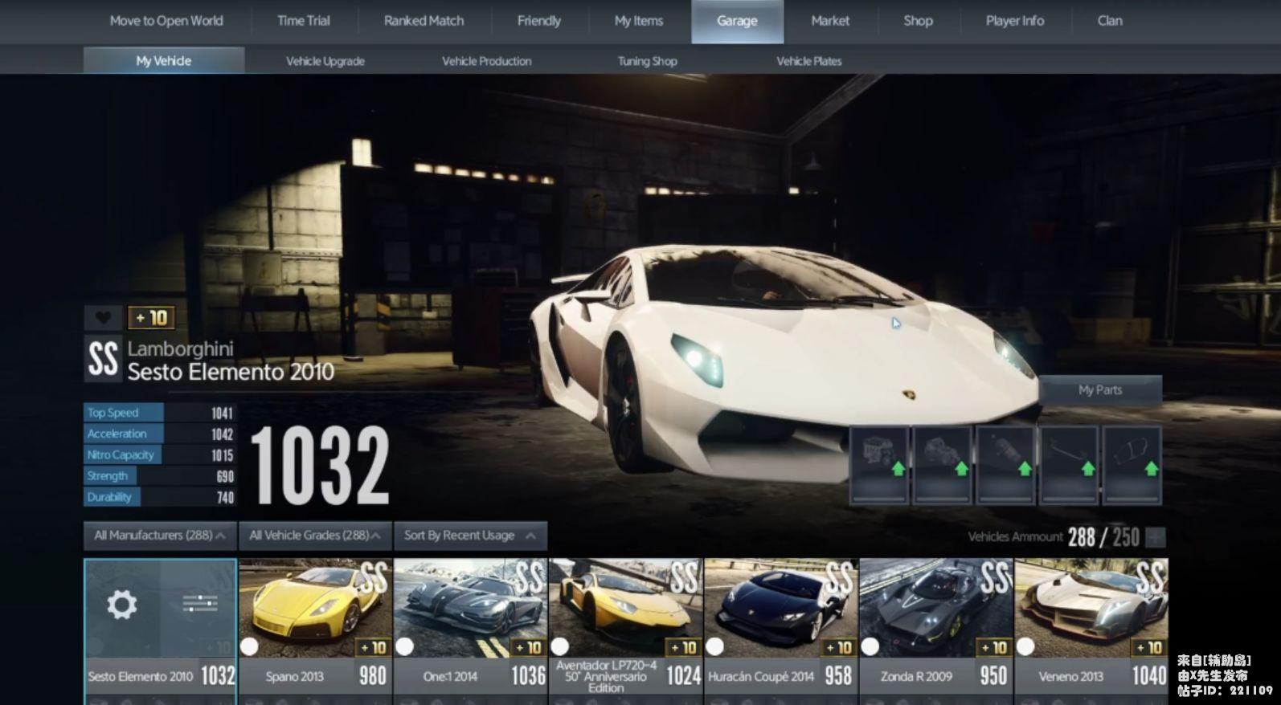Image resolution: width=1281 pixels, height=705 pixels.
Task: Select the Veneno 2013 thumbnail
Action: pyautogui.click(x=1091, y=608)
